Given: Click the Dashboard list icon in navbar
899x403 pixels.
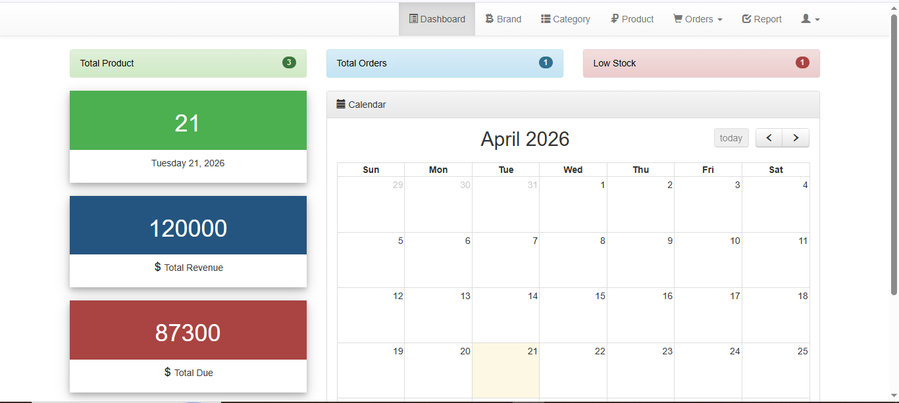Looking at the screenshot, I should pos(413,19).
